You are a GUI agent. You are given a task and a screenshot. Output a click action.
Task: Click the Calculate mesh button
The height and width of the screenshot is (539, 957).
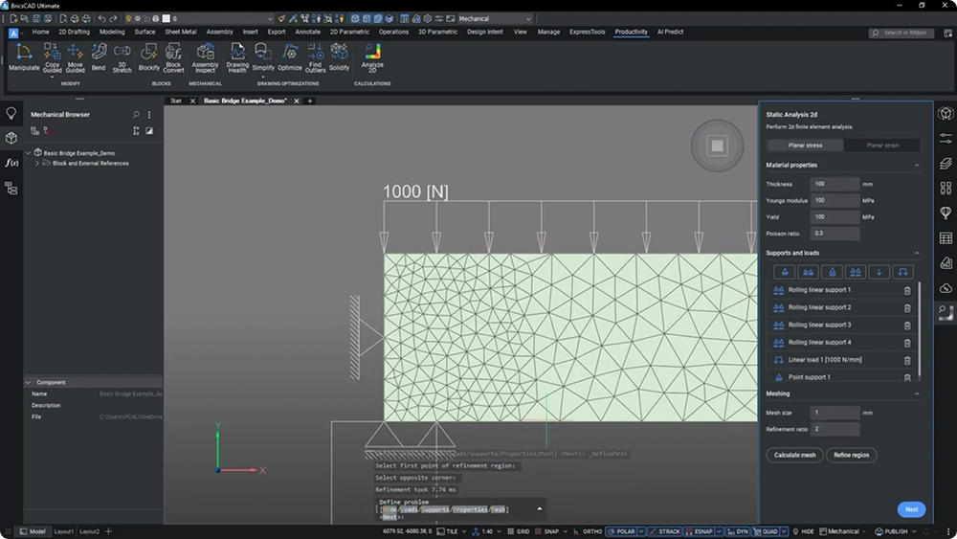(794, 455)
